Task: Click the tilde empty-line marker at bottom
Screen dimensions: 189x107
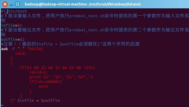Action: tap(2, 105)
